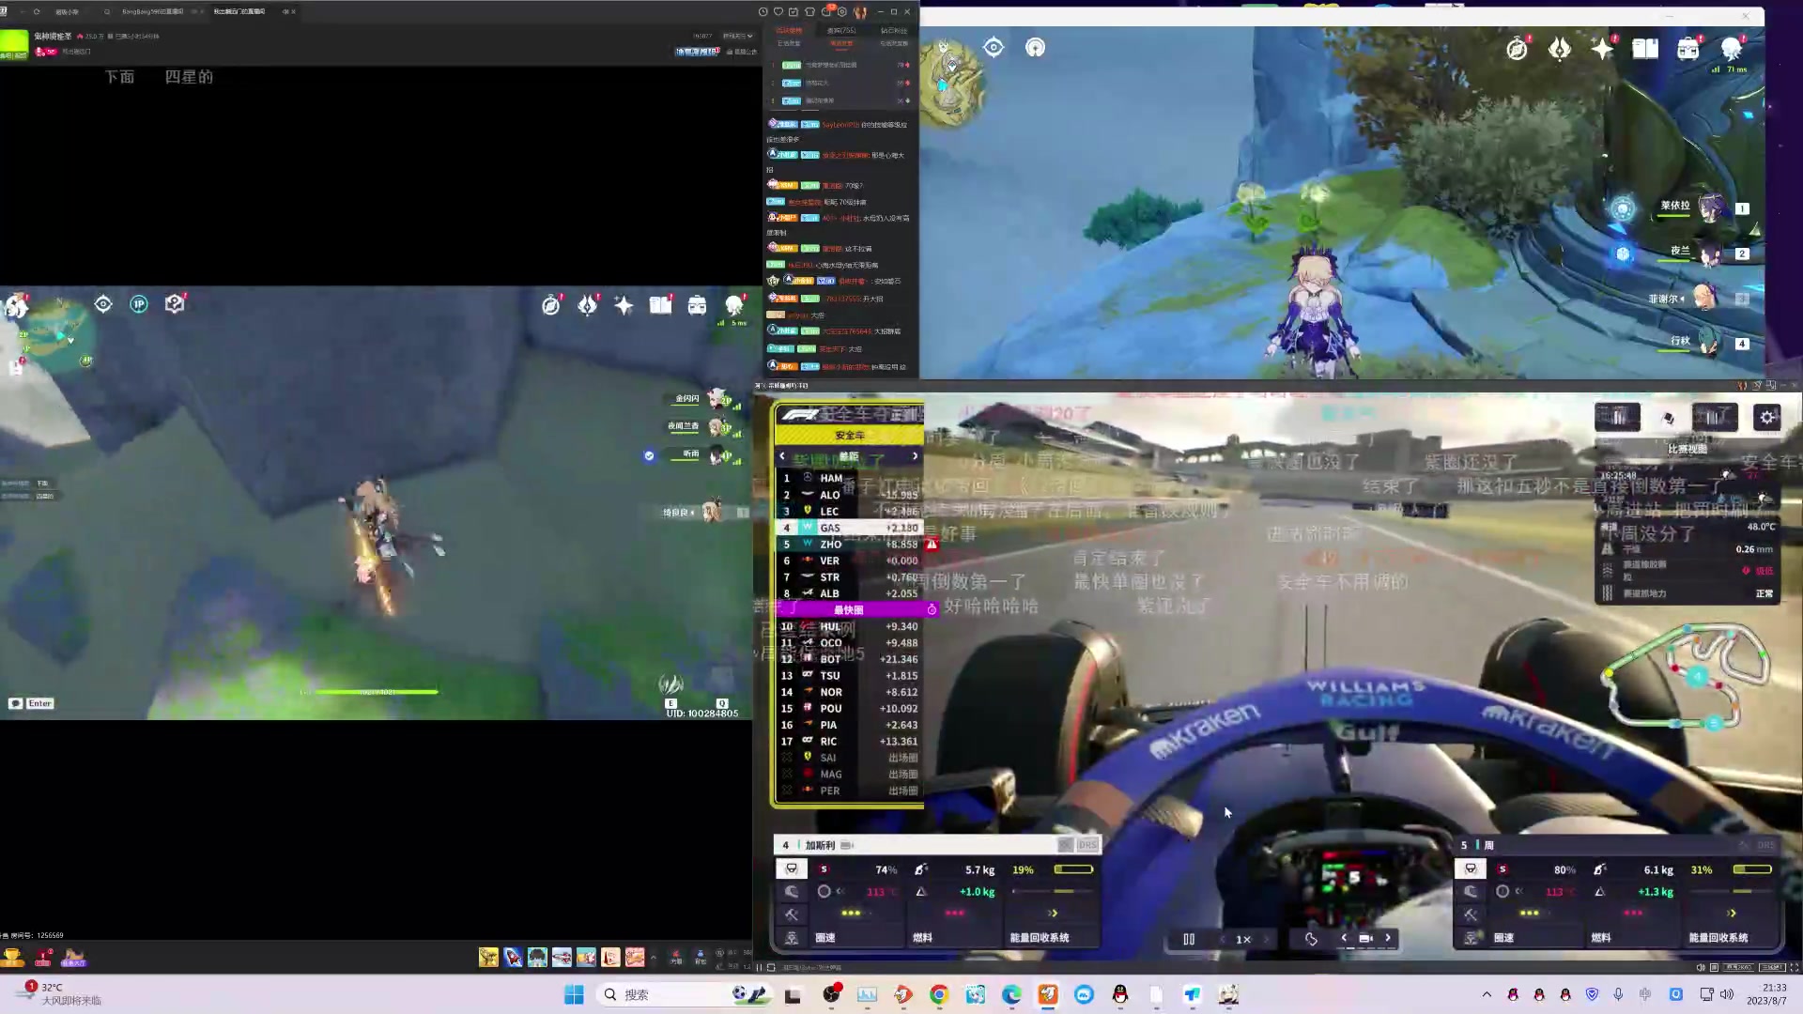Increase race simulation speed from 1×
This screenshot has width=1803, height=1014.
1266,939
